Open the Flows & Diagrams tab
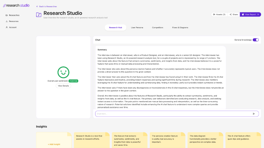 180,28
